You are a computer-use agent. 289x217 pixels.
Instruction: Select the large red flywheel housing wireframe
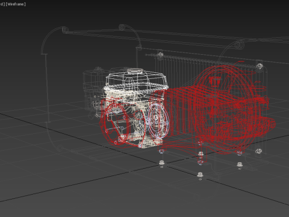225,110
